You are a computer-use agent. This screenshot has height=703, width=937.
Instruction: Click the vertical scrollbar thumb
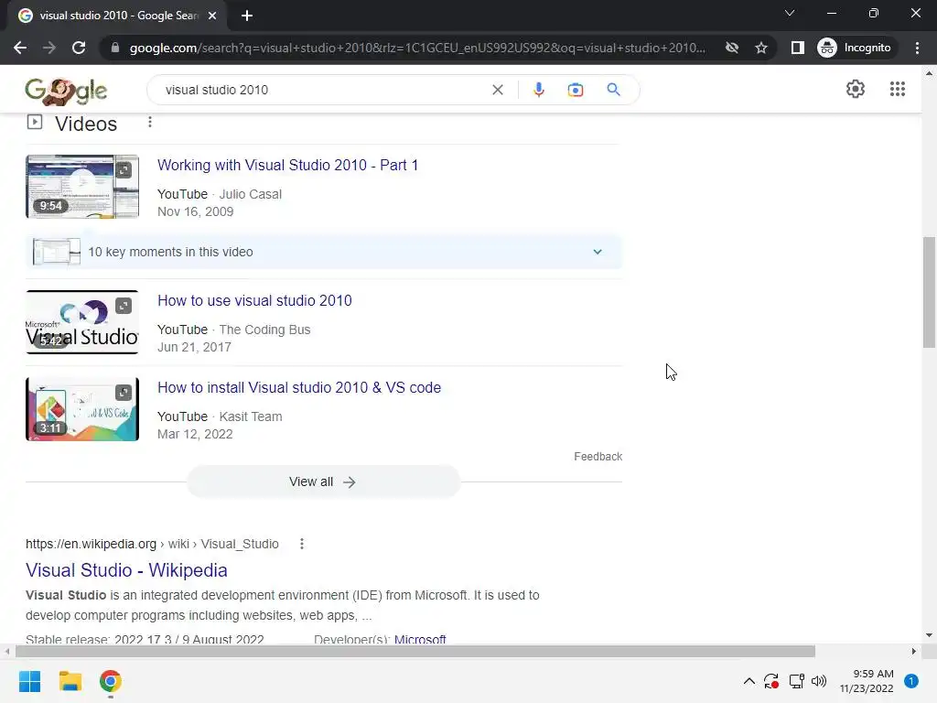(x=929, y=292)
